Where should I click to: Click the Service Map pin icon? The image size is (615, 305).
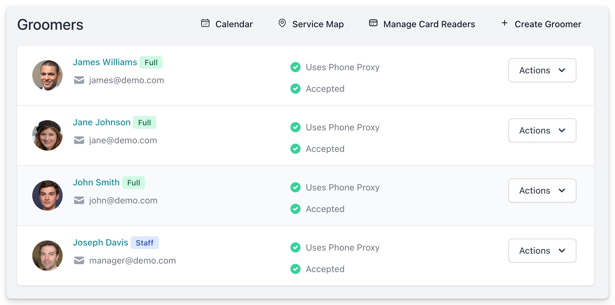point(282,23)
